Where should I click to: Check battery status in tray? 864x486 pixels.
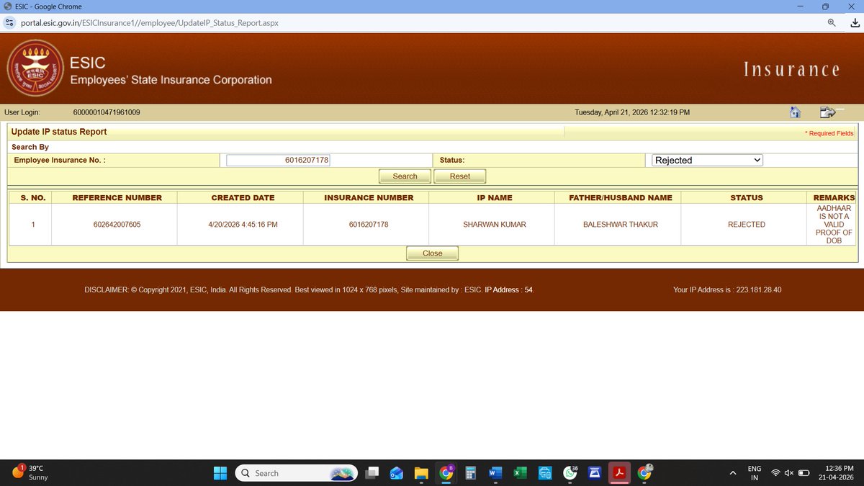pyautogui.click(x=804, y=473)
